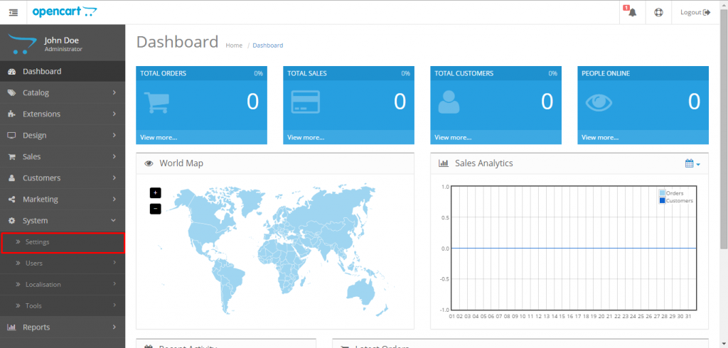The height and width of the screenshot is (348, 728).
Task: Click the page's vertical scrollbar
Action: pyautogui.click(x=723, y=142)
